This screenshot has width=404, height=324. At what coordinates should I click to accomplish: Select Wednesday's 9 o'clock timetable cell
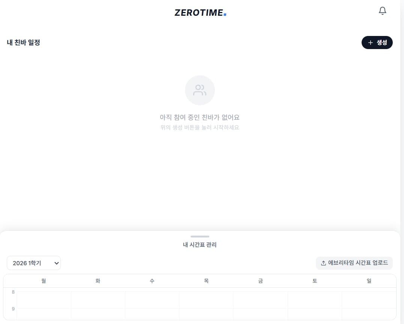click(152, 314)
